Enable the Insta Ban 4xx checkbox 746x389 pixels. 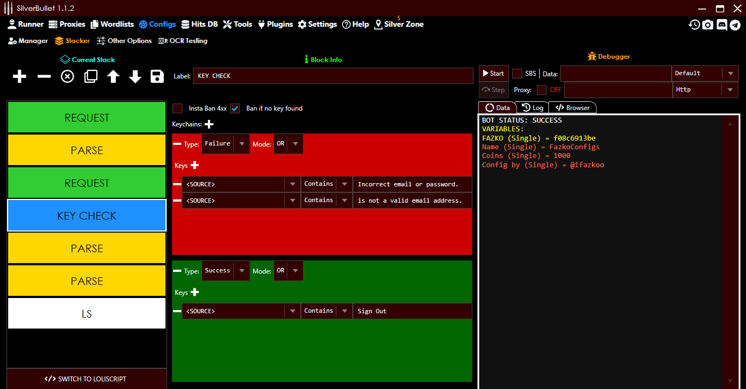177,108
